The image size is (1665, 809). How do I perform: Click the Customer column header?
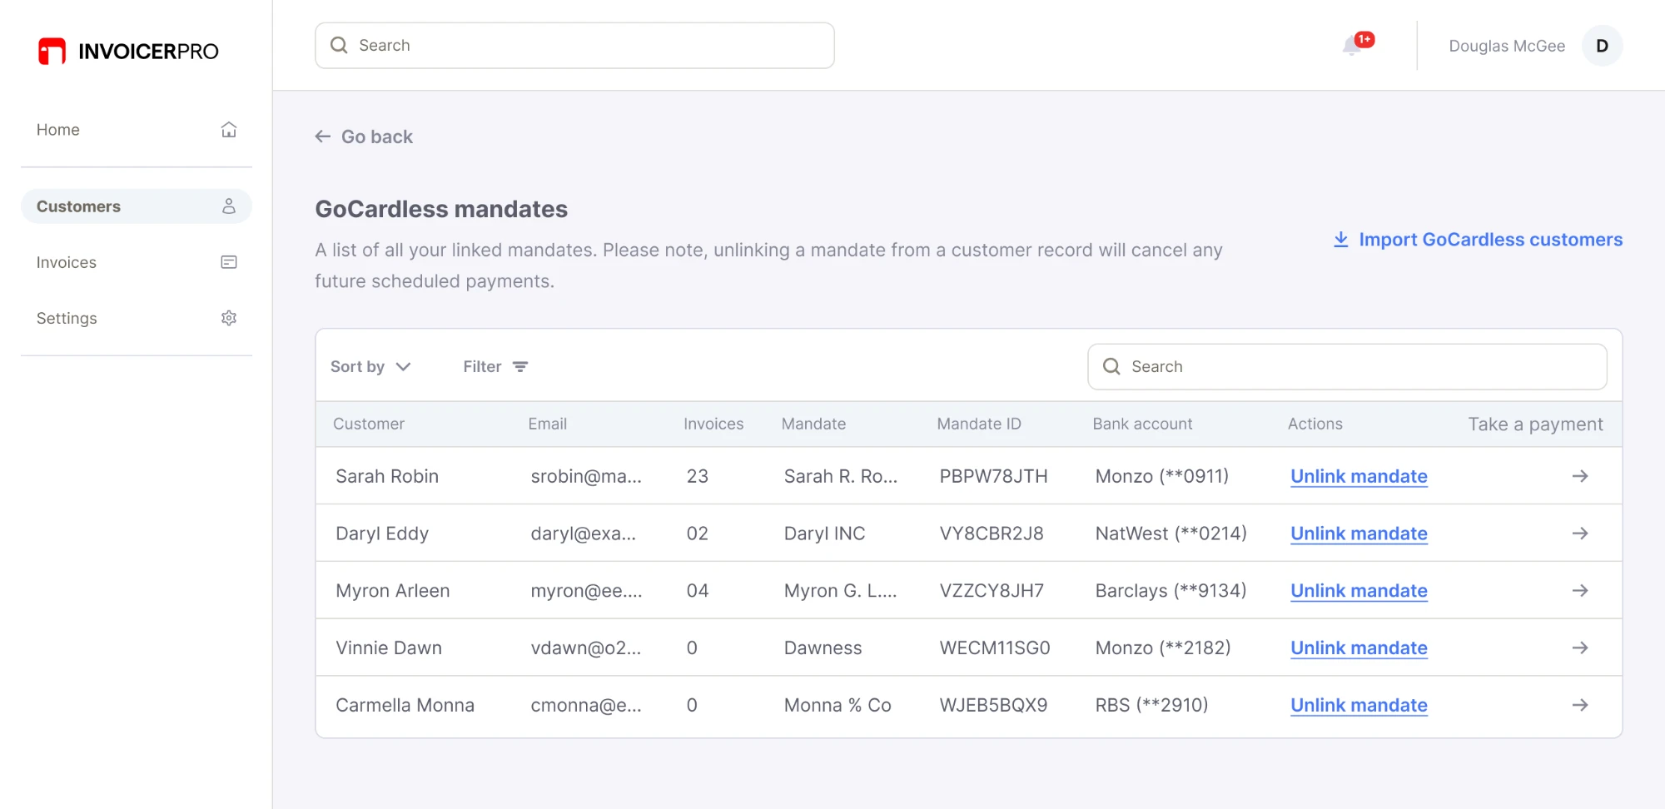(x=369, y=424)
